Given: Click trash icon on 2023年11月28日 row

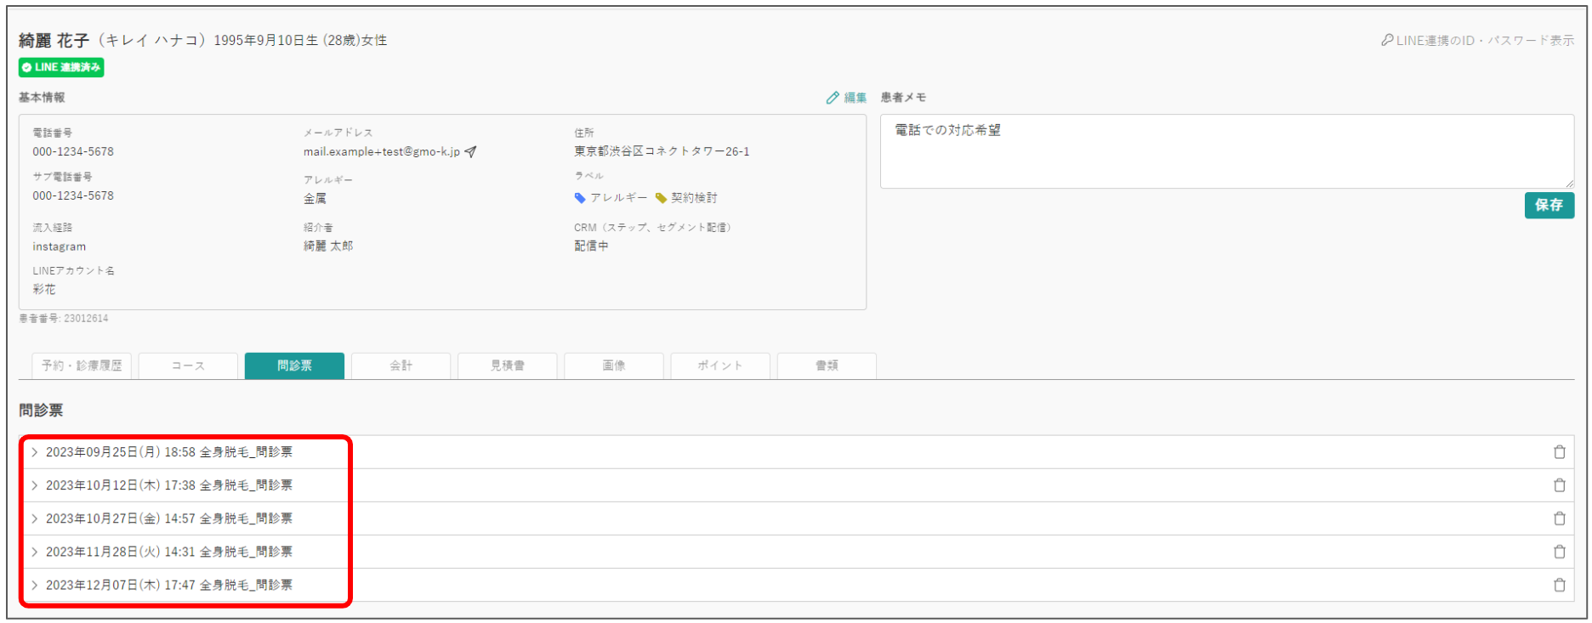Looking at the screenshot, I should point(1559,552).
